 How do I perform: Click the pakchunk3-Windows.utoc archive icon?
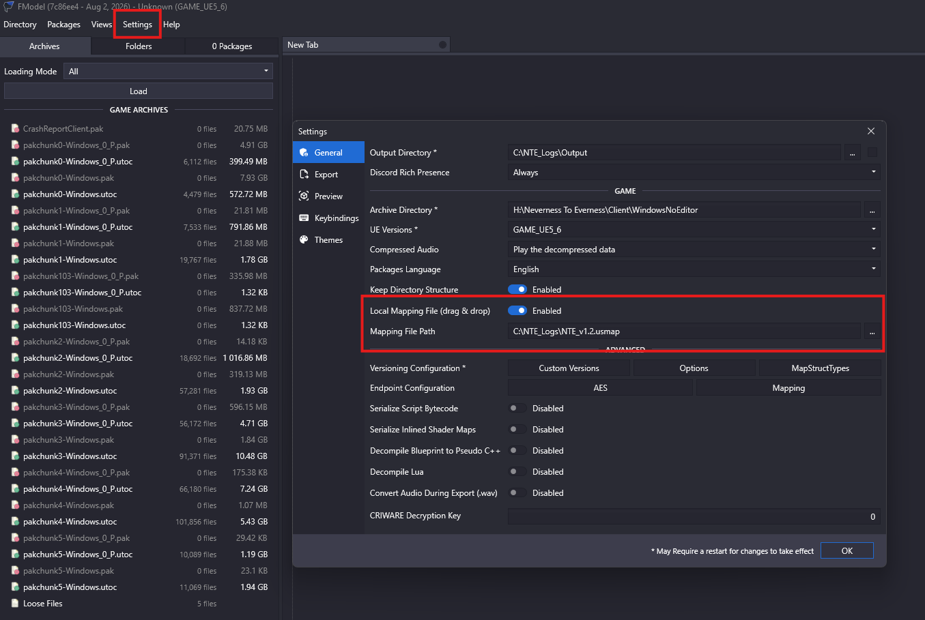pyautogui.click(x=15, y=456)
